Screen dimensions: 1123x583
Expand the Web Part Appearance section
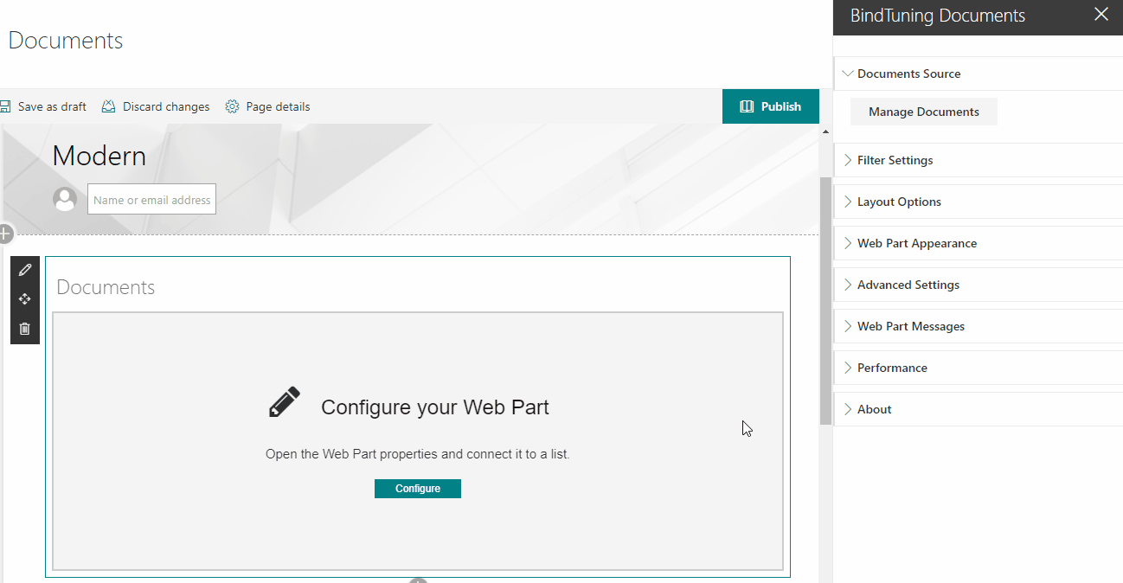pos(979,243)
